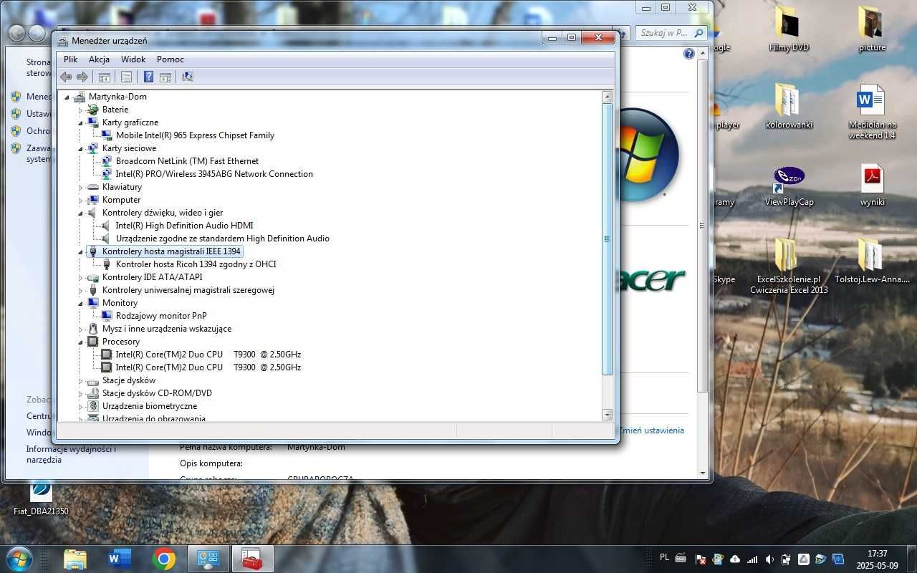
Task: Click the network signal tray icon
Action: (752, 559)
